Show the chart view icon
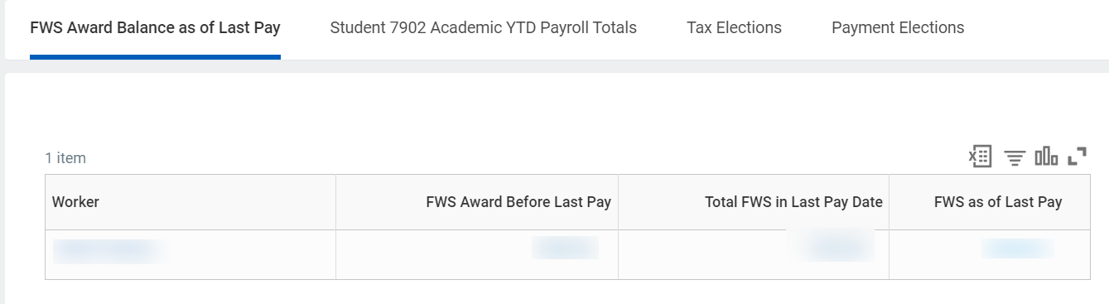The image size is (1109, 304). pyautogui.click(x=1046, y=156)
